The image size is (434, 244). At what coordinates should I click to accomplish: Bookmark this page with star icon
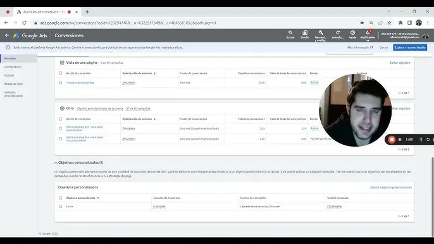(x=390, y=23)
